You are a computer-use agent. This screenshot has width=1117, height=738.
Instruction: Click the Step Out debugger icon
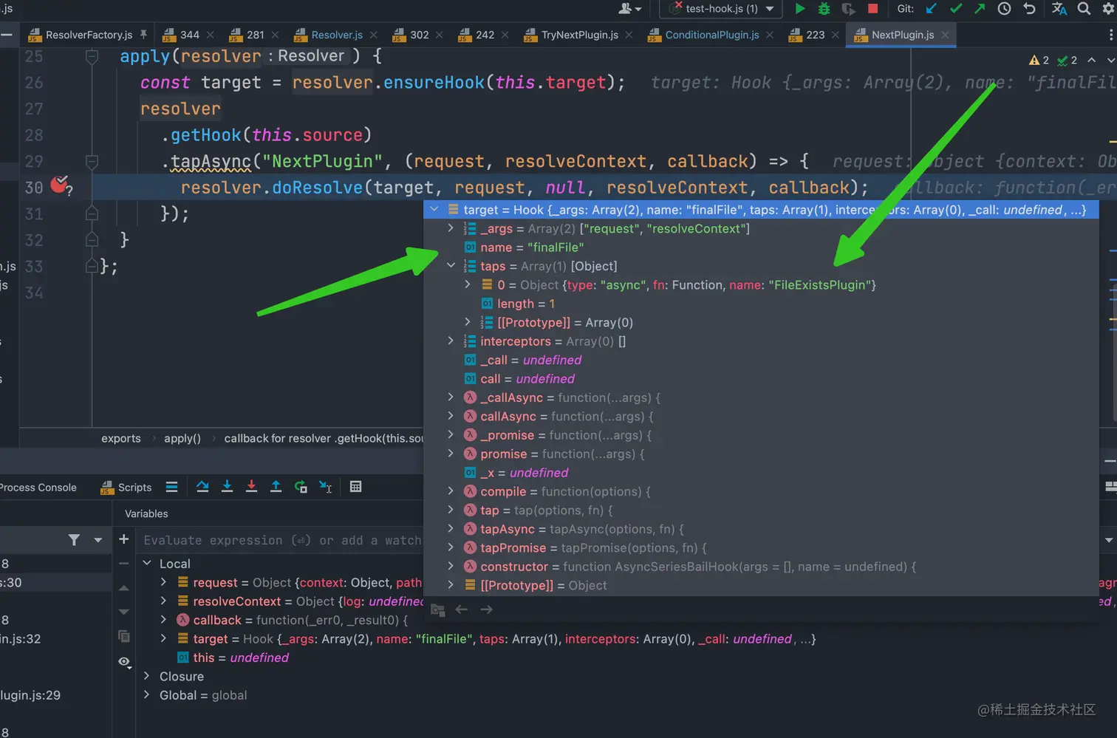[x=276, y=487]
